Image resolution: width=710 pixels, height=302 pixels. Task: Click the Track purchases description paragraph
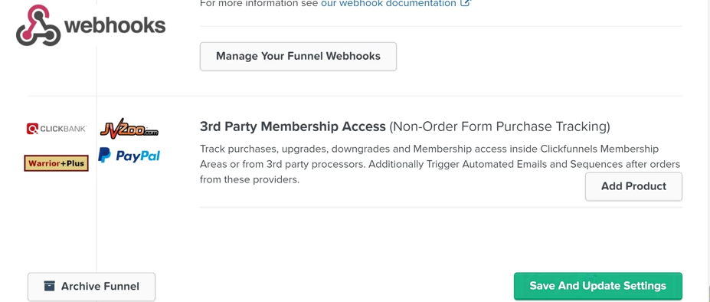click(x=440, y=164)
